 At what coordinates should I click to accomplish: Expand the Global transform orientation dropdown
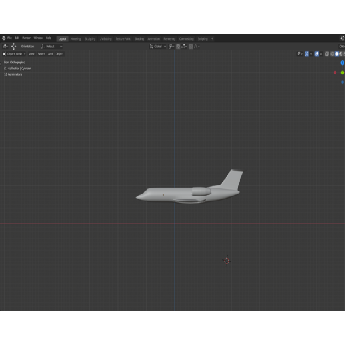(x=157, y=47)
